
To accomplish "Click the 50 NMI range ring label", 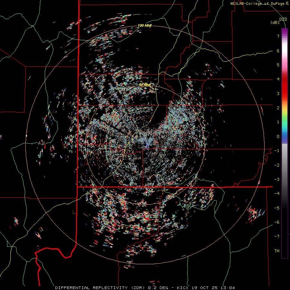I will pos(145,85).
